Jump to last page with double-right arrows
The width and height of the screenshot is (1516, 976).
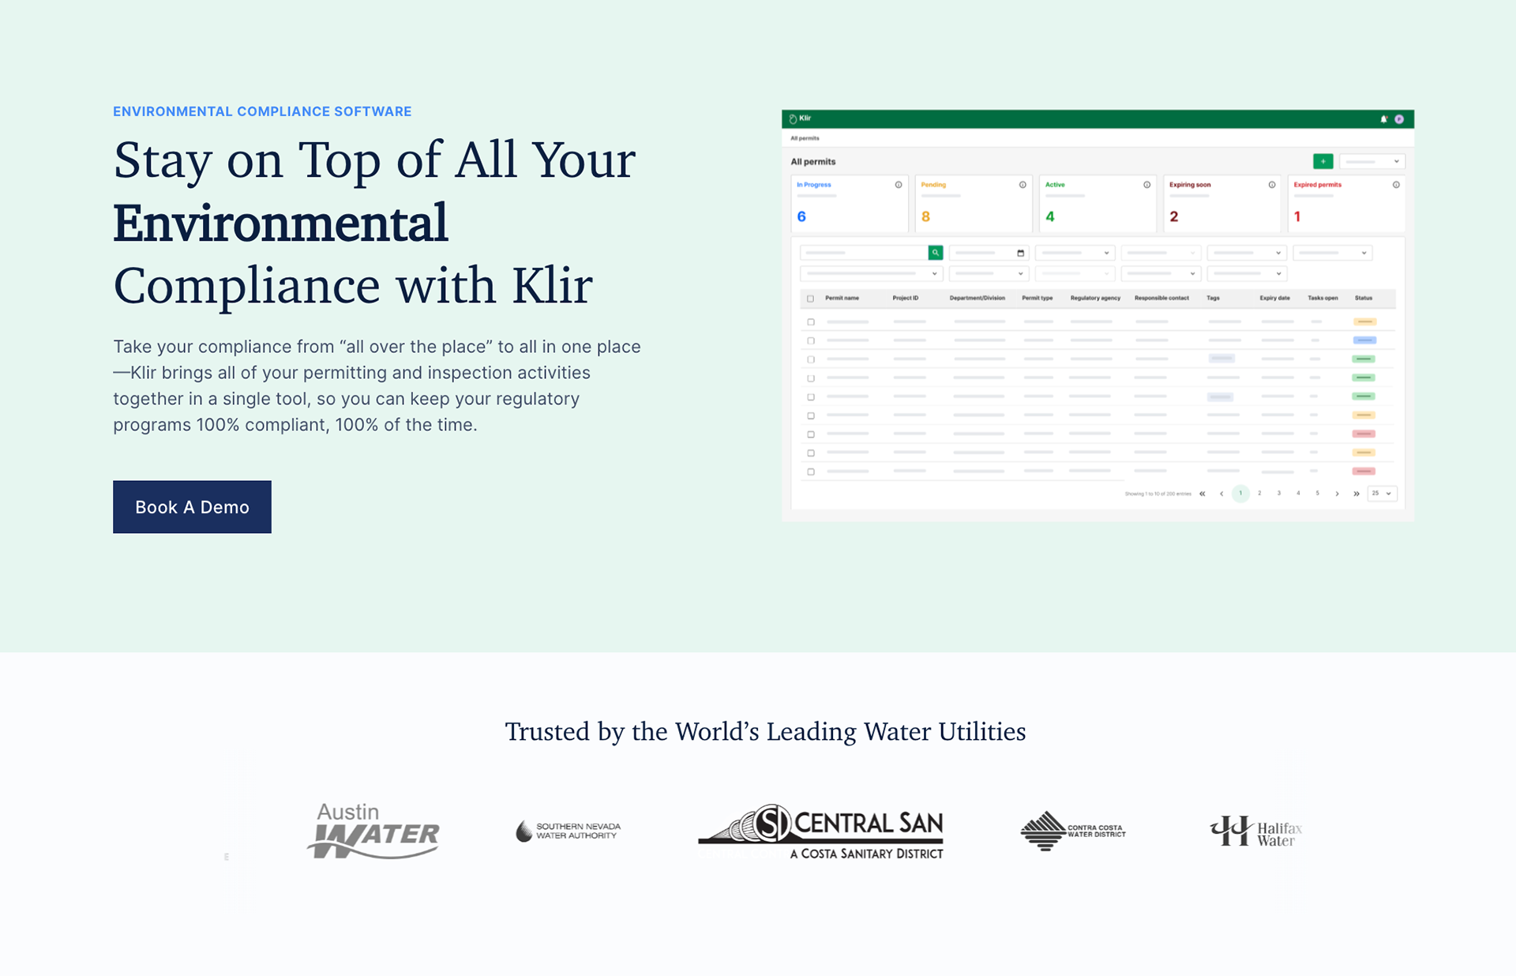click(1357, 494)
